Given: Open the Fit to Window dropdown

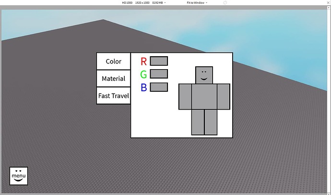Looking at the screenshot, I should [197, 3].
